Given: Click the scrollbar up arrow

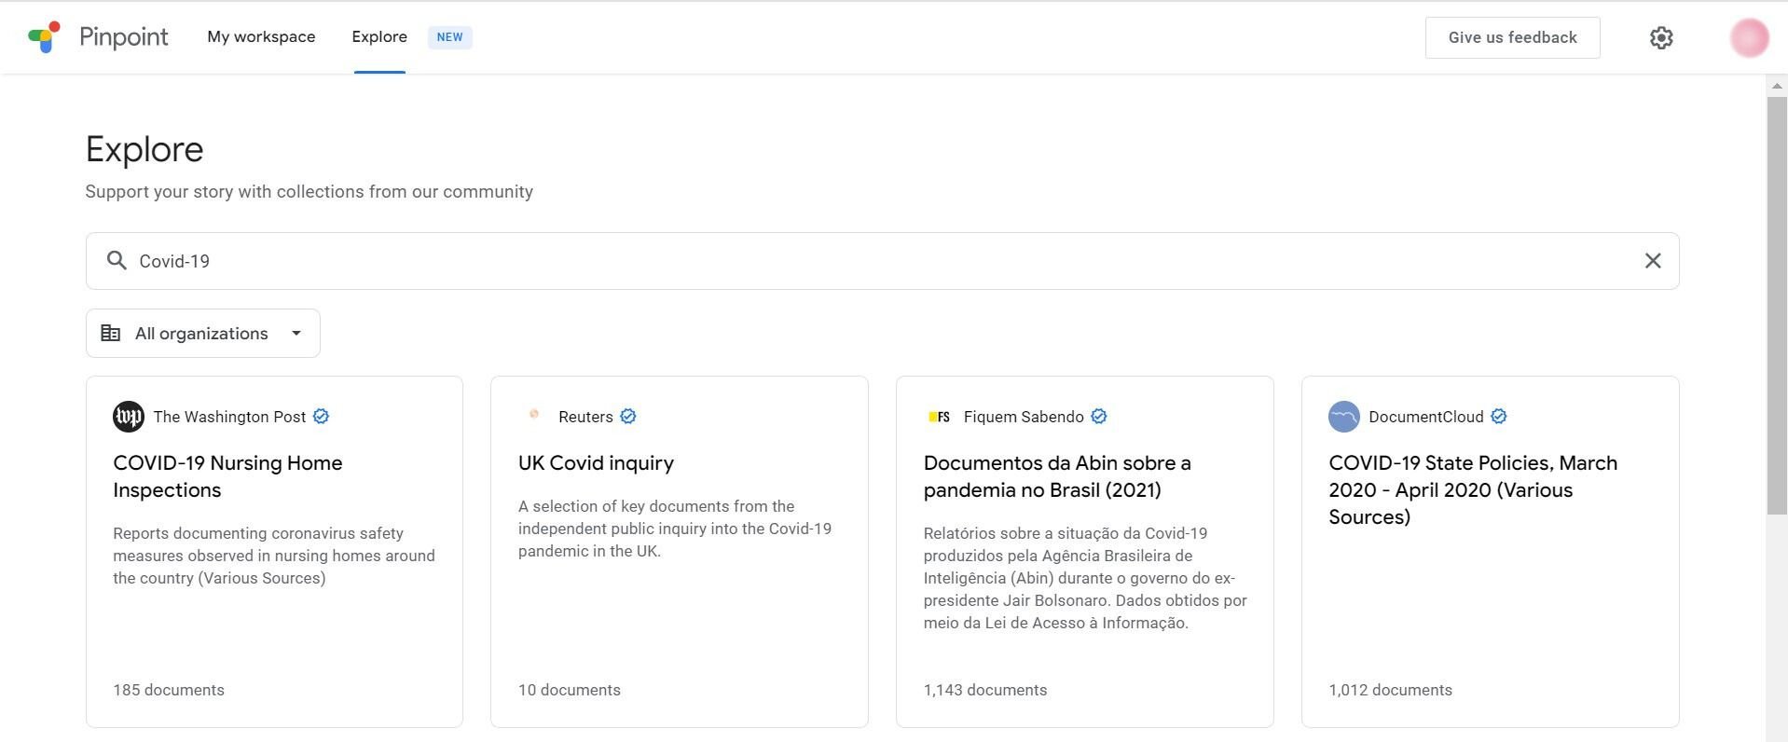Looking at the screenshot, I should point(1777,86).
